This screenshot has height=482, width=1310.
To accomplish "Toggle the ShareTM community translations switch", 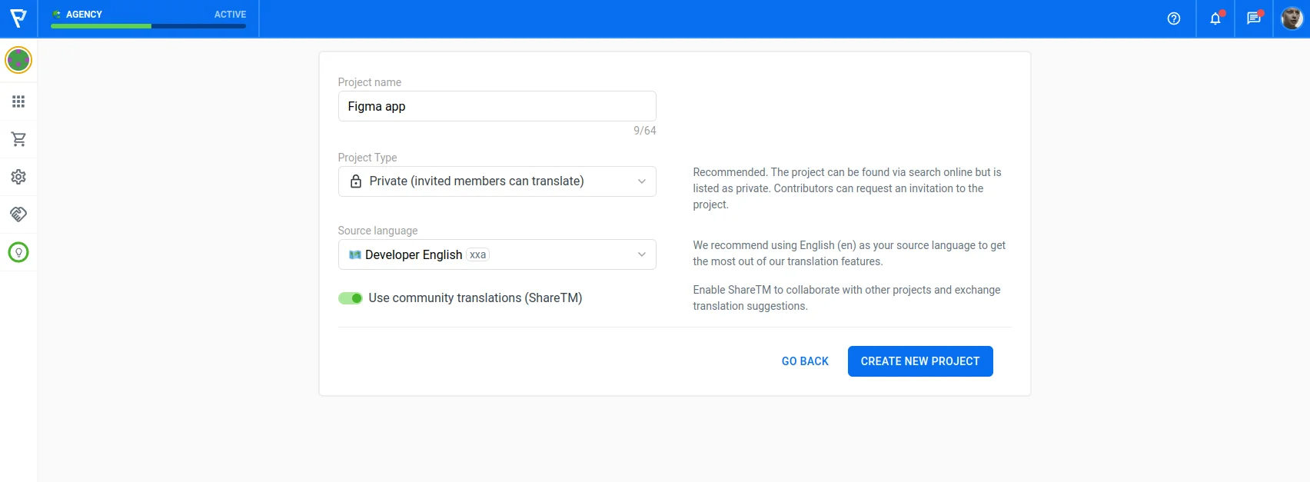I will pos(351,298).
